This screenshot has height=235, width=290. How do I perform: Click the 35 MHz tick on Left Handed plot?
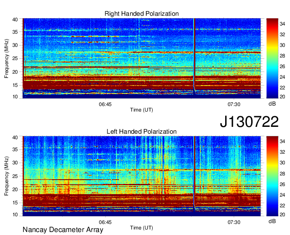point(15,149)
